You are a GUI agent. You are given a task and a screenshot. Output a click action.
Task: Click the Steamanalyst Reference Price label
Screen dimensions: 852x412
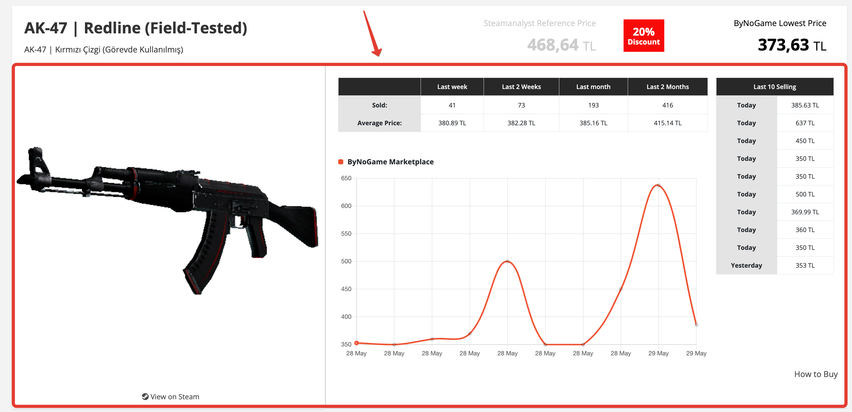pyautogui.click(x=540, y=23)
